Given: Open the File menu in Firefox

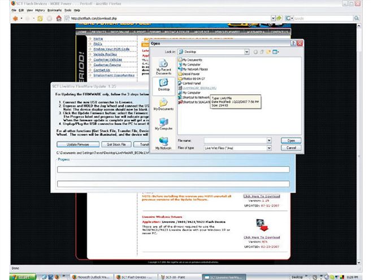Looking at the screenshot, I should click(x=14, y=10).
